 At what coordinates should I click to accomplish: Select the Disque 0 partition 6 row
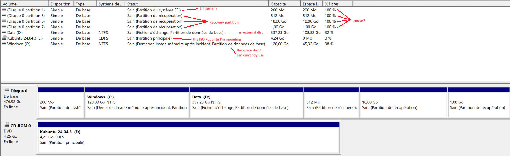(x=26, y=21)
